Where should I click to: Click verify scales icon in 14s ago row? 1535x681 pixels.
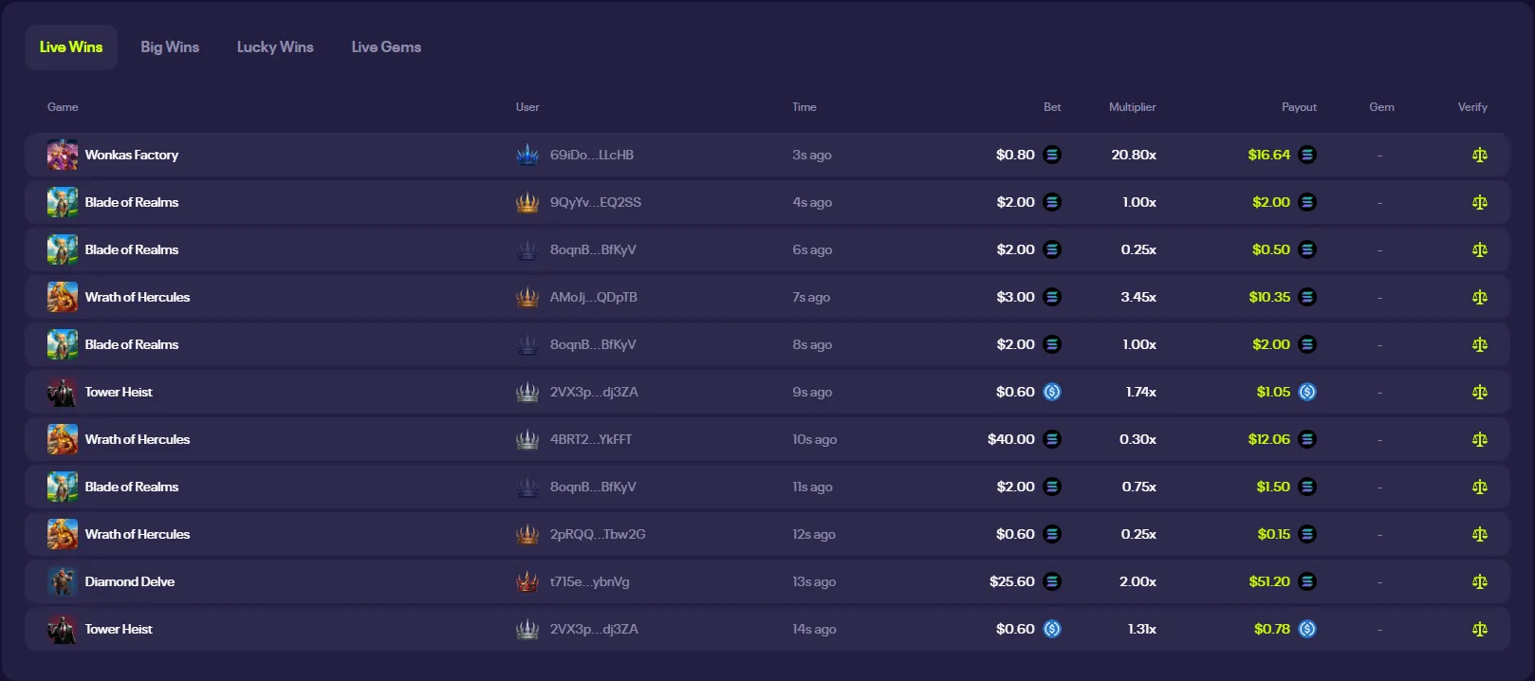coord(1479,629)
